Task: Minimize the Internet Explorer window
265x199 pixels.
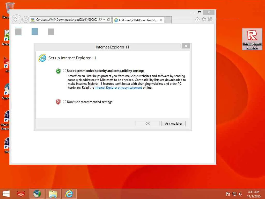Action: [193, 12]
